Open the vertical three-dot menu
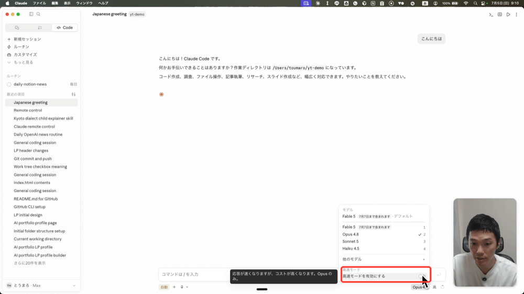This screenshot has height=294, width=524. (516, 14)
